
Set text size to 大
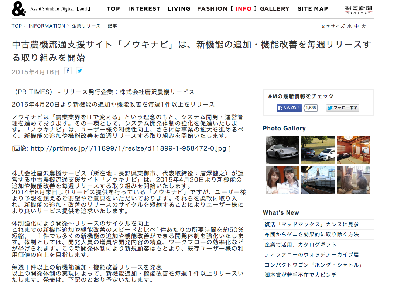(364, 26)
